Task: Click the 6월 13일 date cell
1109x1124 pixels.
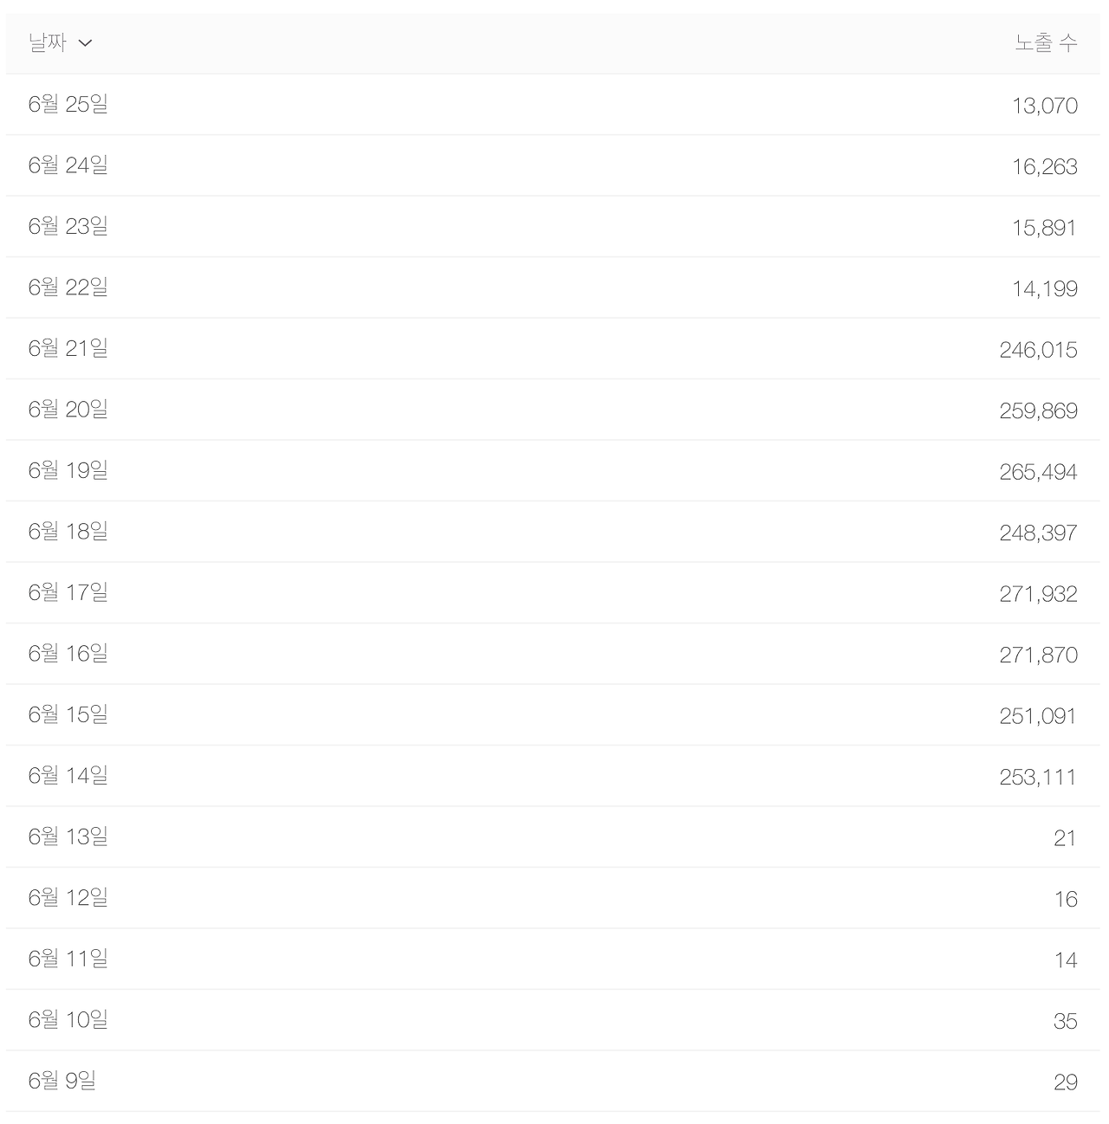Action: tap(68, 837)
